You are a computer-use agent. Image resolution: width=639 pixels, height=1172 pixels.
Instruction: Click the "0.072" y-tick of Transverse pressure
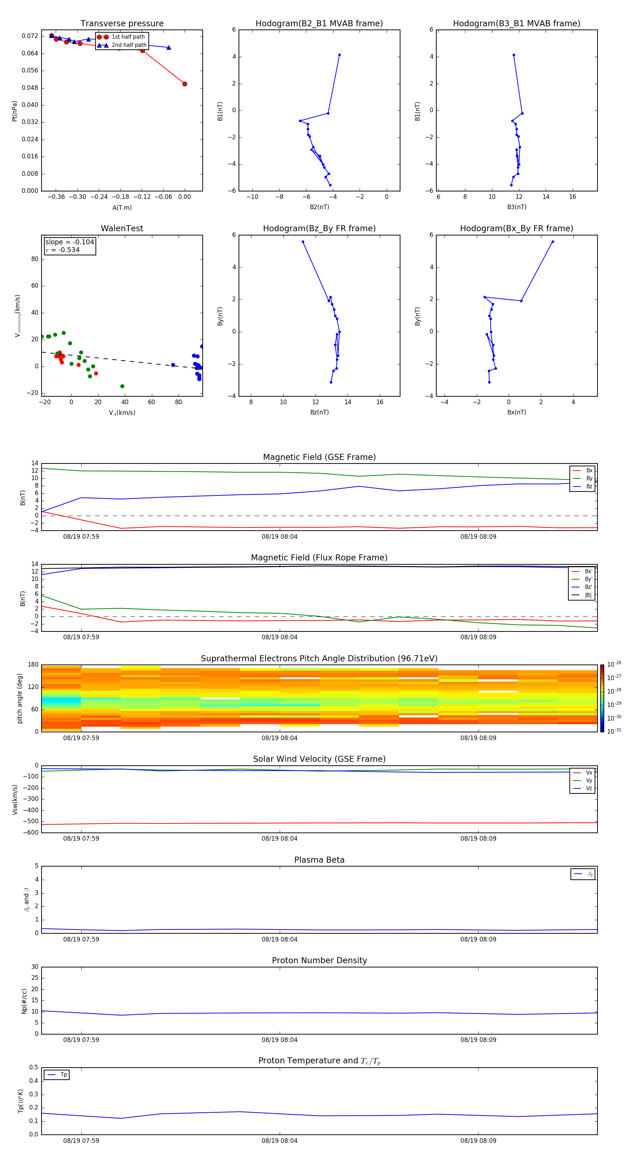pos(30,36)
